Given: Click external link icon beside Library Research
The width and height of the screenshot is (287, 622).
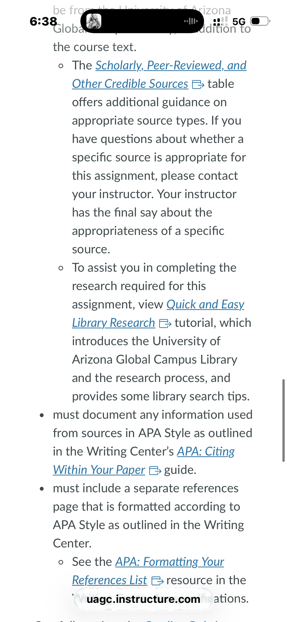Looking at the screenshot, I should tap(165, 324).
